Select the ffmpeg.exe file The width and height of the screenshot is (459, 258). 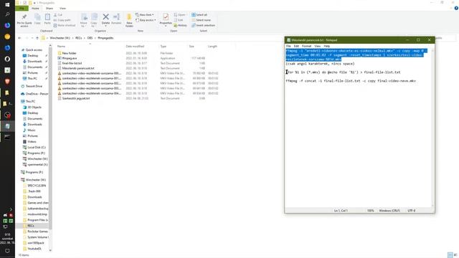(x=70, y=58)
